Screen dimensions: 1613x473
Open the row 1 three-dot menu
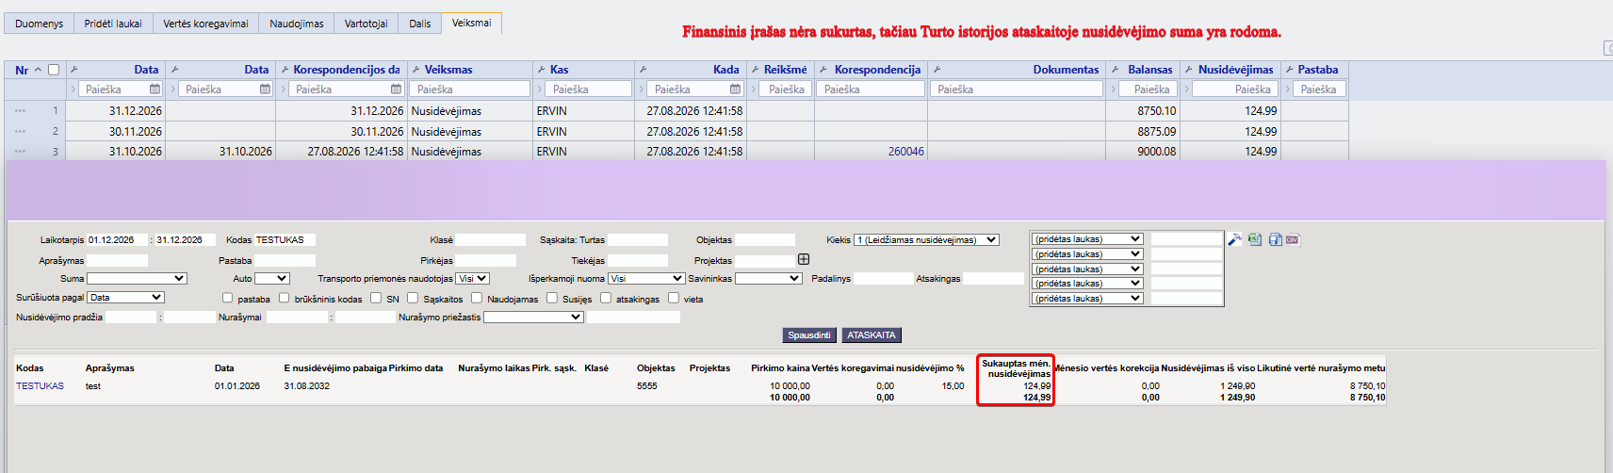(x=20, y=111)
